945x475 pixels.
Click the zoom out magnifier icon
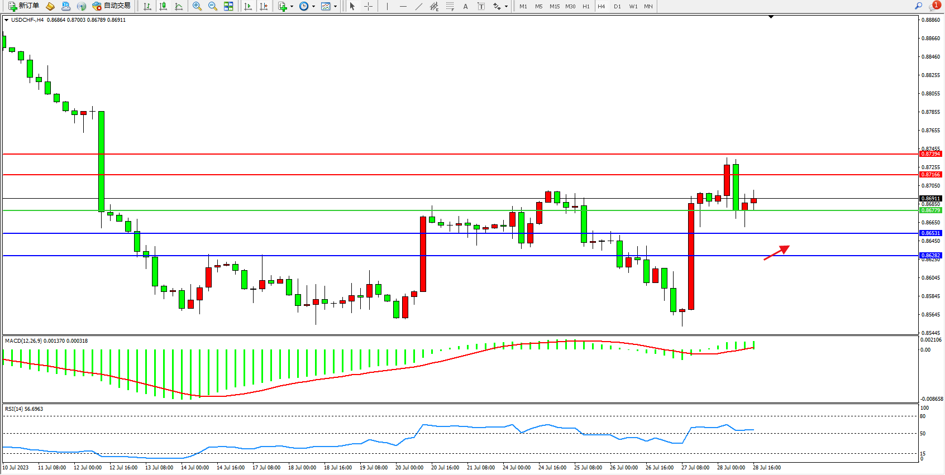tap(213, 6)
